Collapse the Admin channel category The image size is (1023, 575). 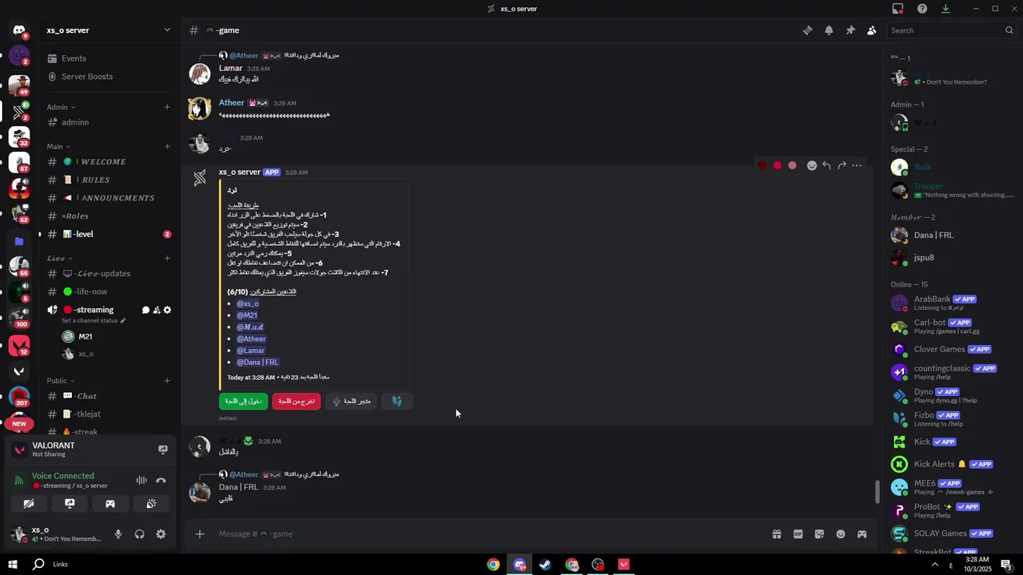[x=61, y=107]
